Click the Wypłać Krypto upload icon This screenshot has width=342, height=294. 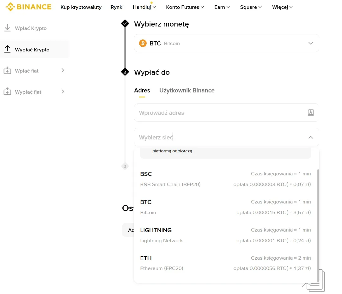tap(7, 49)
